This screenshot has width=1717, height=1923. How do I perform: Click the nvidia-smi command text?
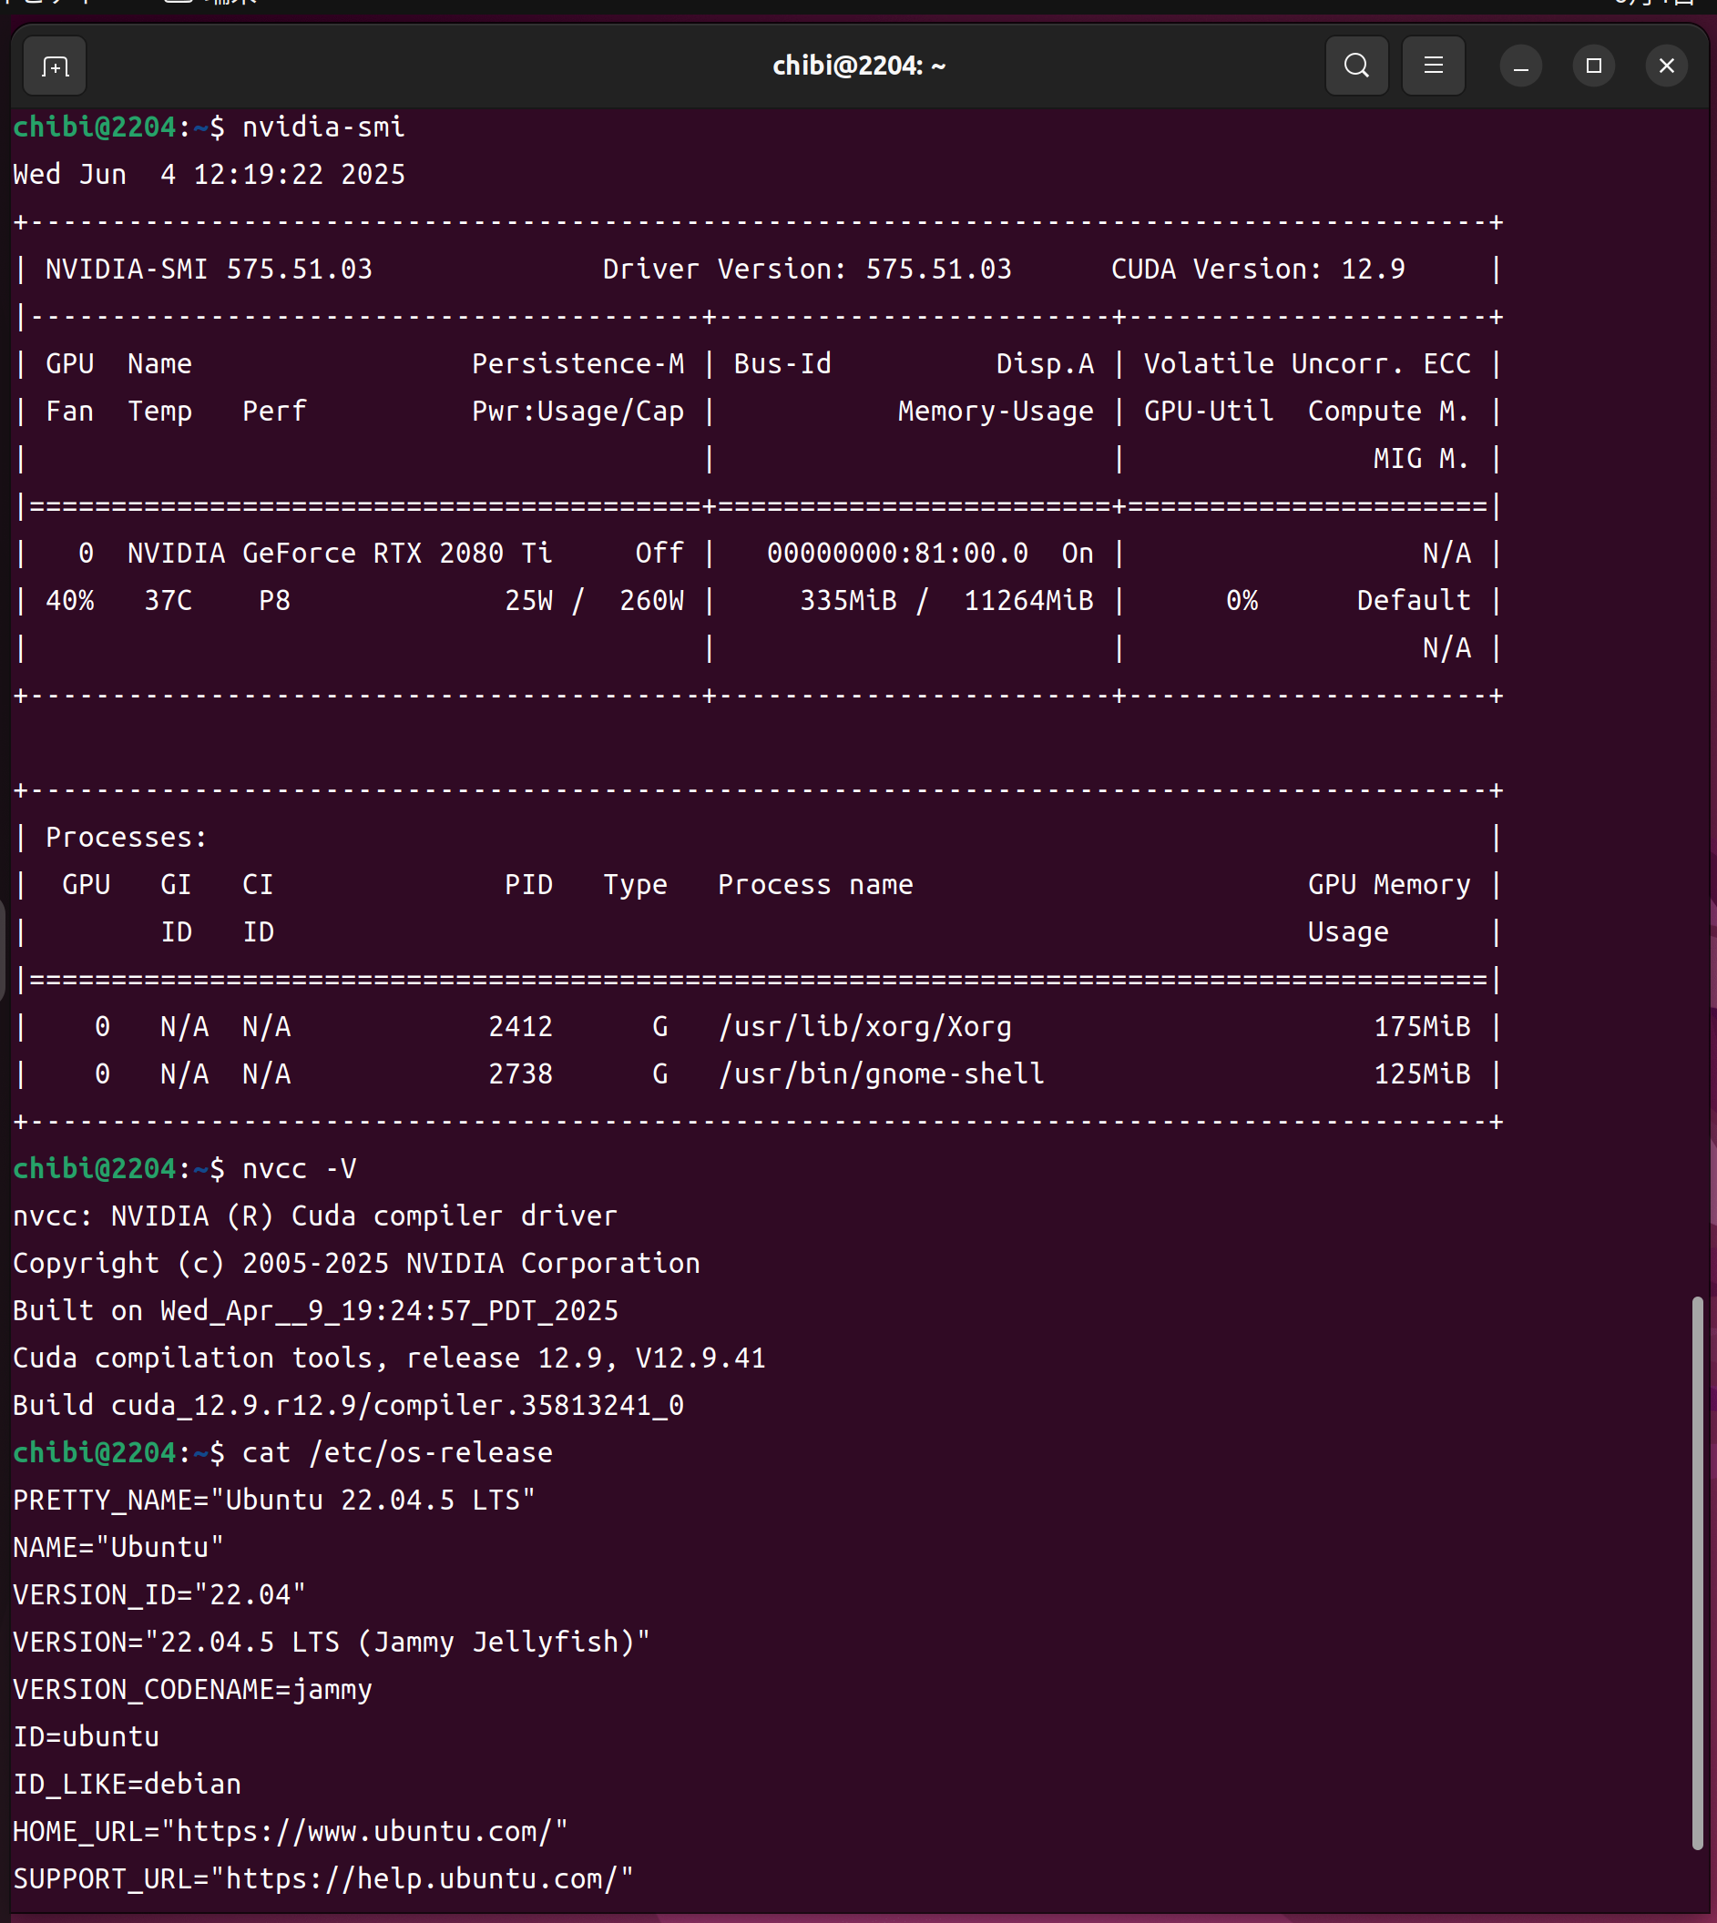(x=322, y=127)
